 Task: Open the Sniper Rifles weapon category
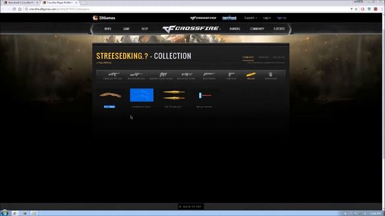(137, 76)
